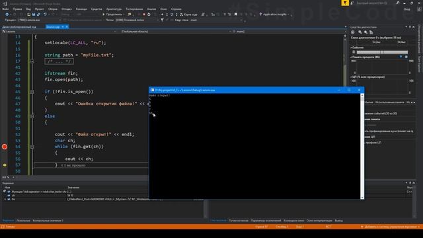Expand the fin variable row
423x238 pixels.
(5, 199)
